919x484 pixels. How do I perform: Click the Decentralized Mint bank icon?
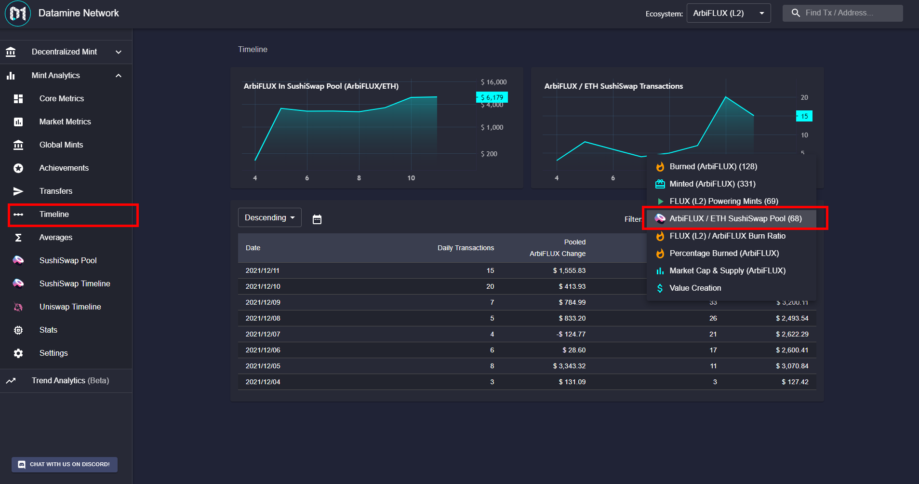[x=11, y=52]
